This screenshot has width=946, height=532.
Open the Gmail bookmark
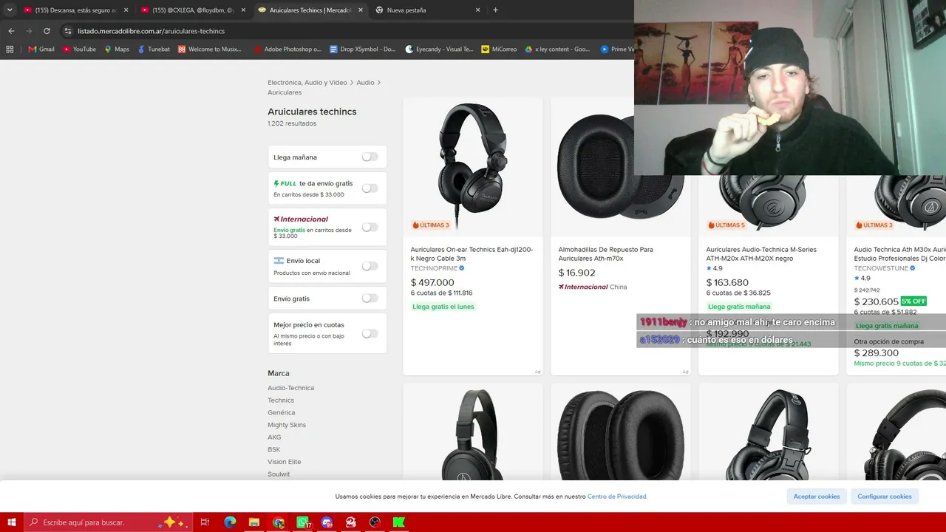coord(41,50)
